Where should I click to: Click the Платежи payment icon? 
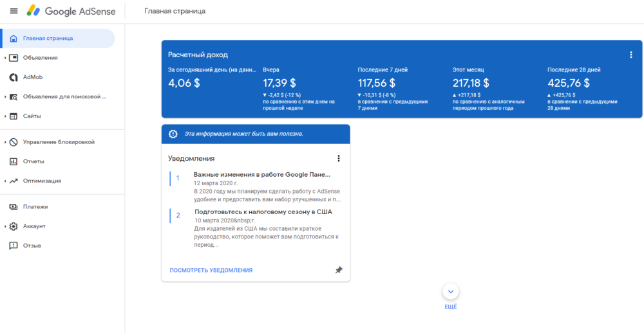coord(14,207)
